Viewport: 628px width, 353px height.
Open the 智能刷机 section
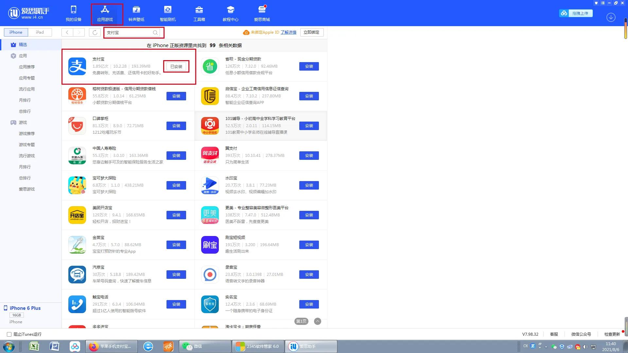coord(168,13)
